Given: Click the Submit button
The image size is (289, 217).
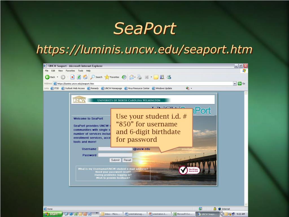Looking at the screenshot, I should pos(115,160).
